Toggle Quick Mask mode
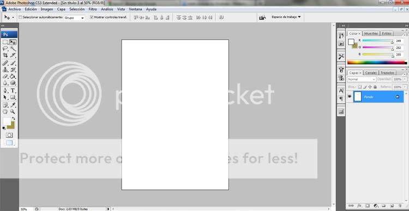 click(x=9, y=135)
